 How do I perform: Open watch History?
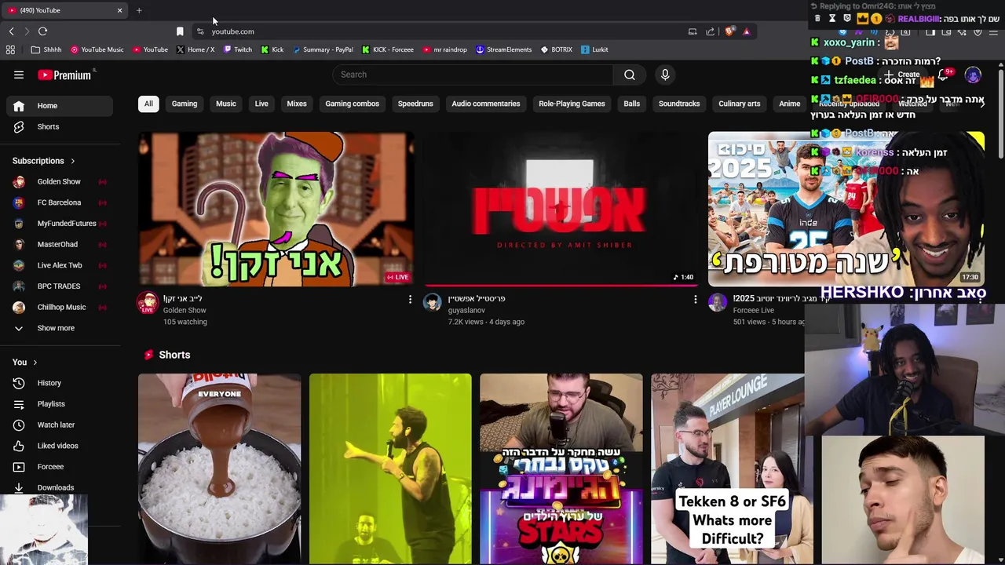click(60, 383)
